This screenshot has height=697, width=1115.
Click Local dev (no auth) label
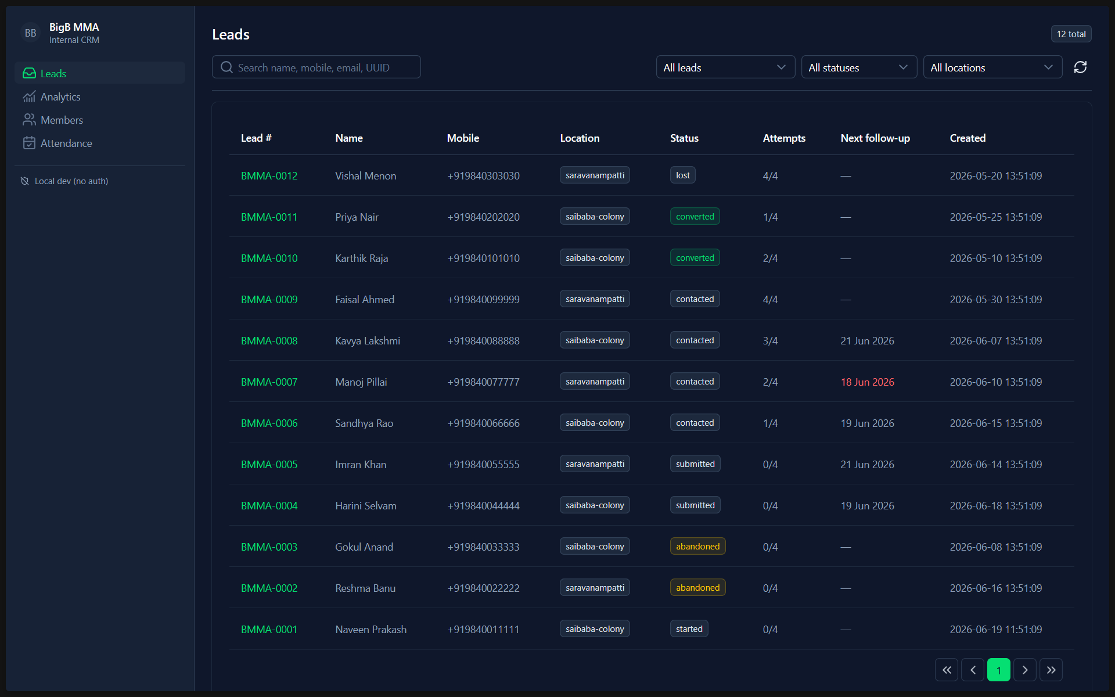pos(71,181)
